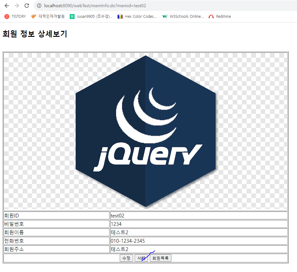Click the 비밀번호 label cell
Viewport: 297px width, 272px height.
click(56, 224)
